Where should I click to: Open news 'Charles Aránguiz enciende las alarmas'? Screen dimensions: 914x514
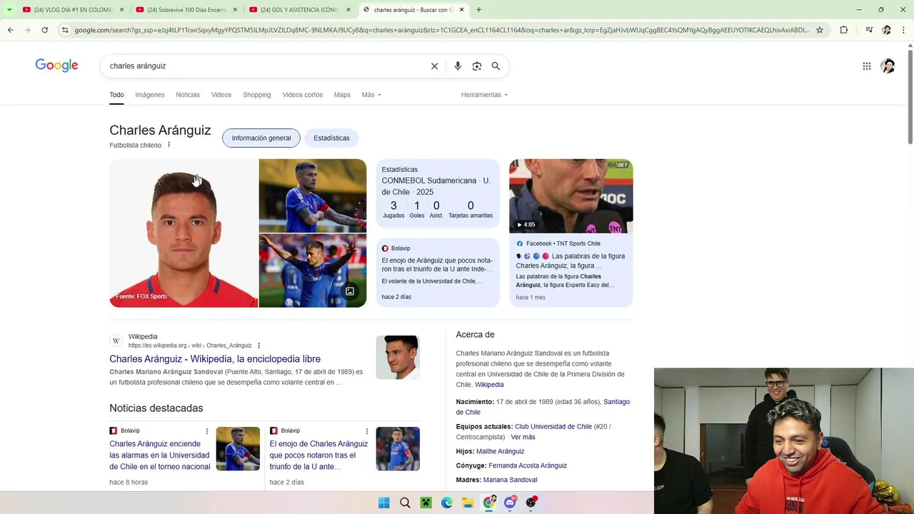tap(160, 455)
